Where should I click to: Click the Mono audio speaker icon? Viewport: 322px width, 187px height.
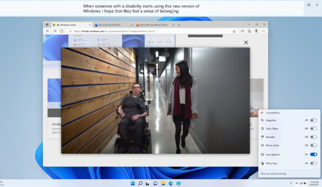(262, 145)
